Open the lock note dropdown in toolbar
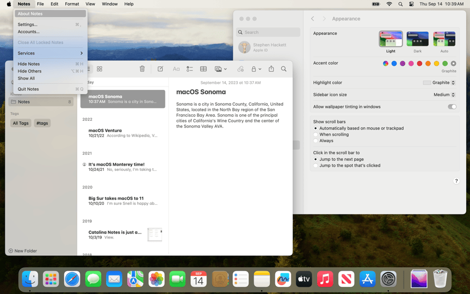 coord(256,69)
